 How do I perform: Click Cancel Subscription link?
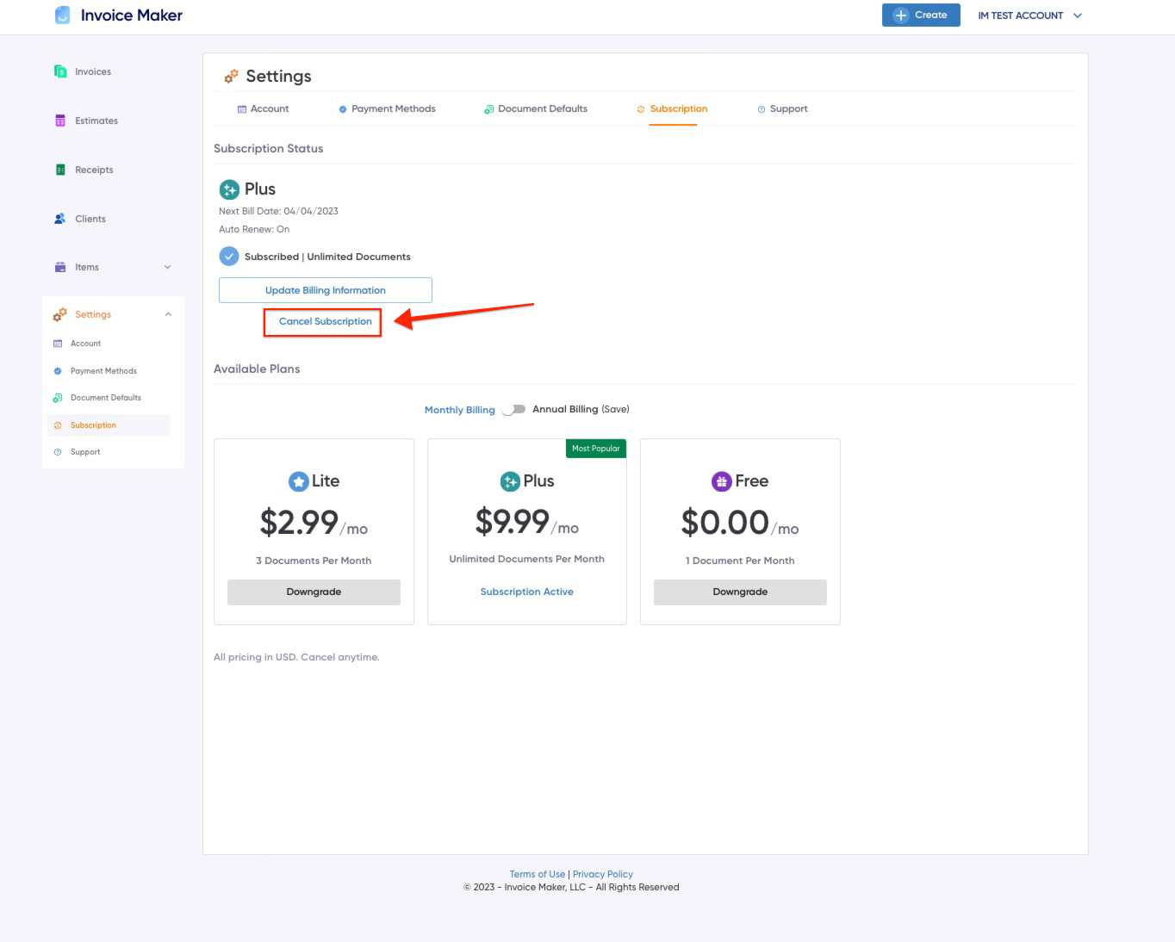326,322
